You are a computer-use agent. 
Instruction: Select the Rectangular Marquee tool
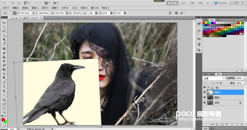pos(4,27)
